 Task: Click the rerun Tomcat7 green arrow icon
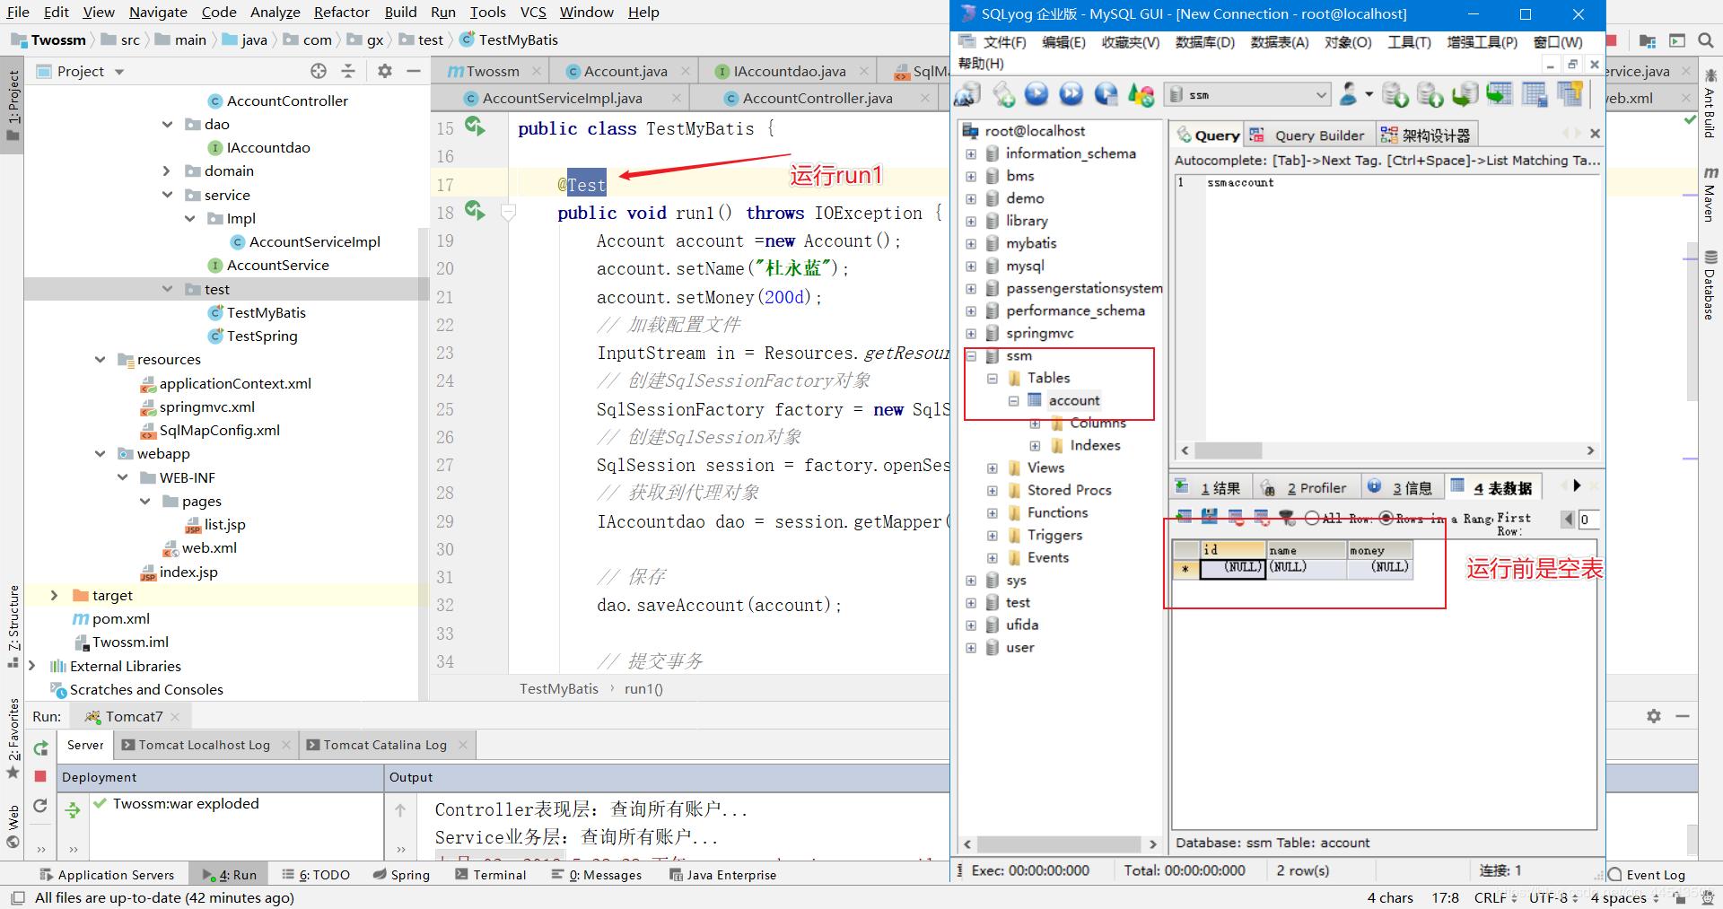point(40,747)
